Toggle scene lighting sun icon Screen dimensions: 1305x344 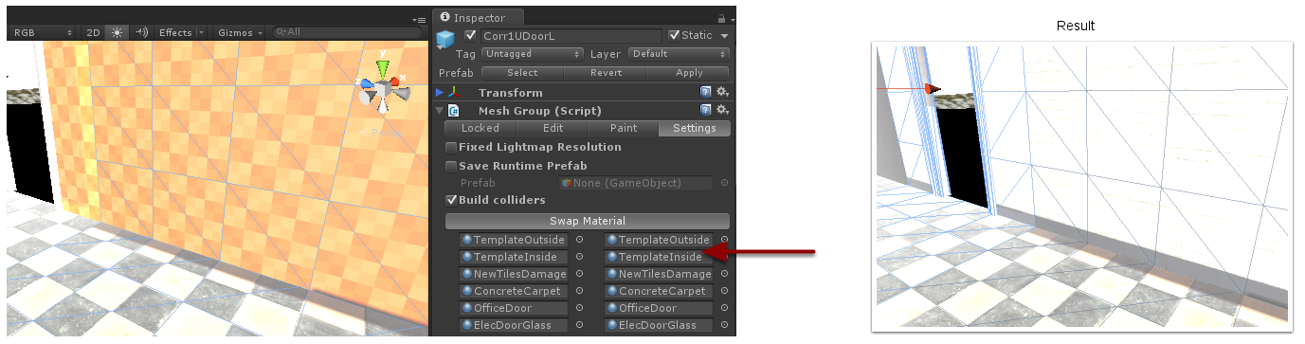click(118, 32)
